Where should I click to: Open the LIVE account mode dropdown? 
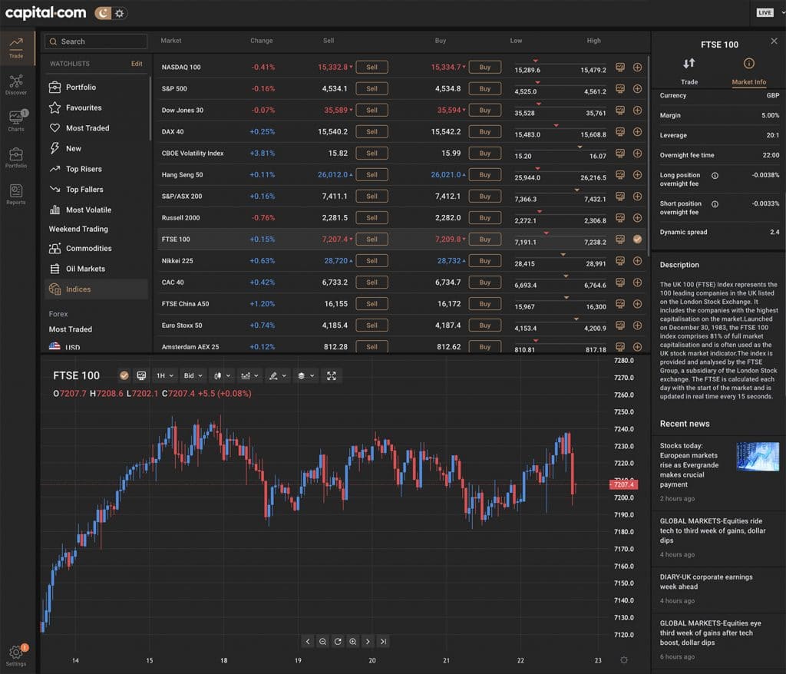point(770,12)
